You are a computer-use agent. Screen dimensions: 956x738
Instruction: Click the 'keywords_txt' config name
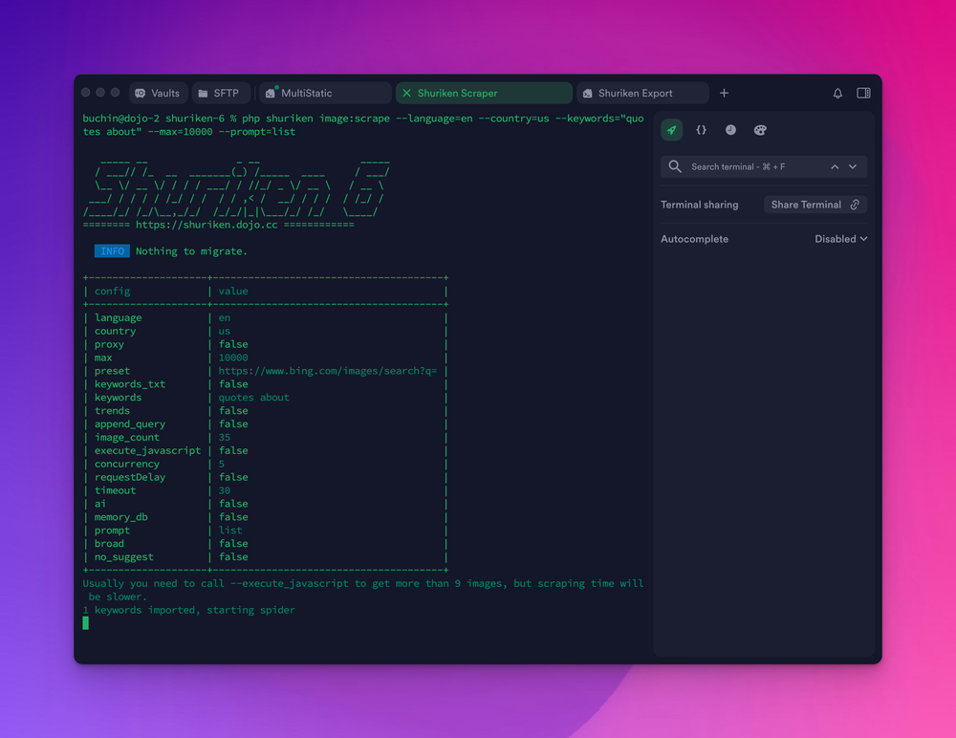[x=130, y=384]
